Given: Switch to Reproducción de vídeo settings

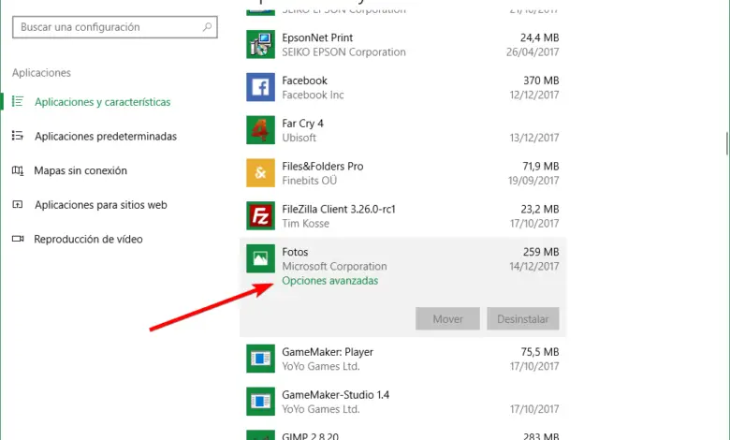Looking at the screenshot, I should (x=89, y=240).
